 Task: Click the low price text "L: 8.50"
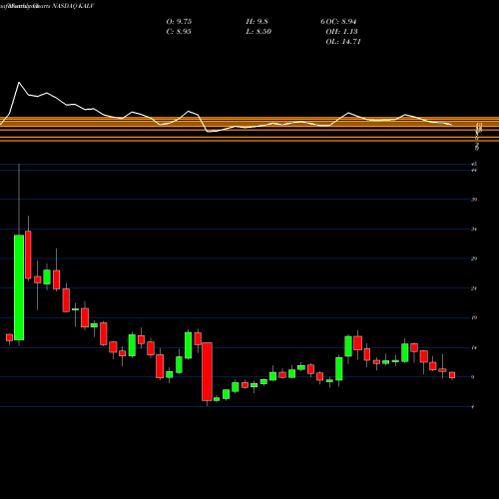click(x=258, y=32)
